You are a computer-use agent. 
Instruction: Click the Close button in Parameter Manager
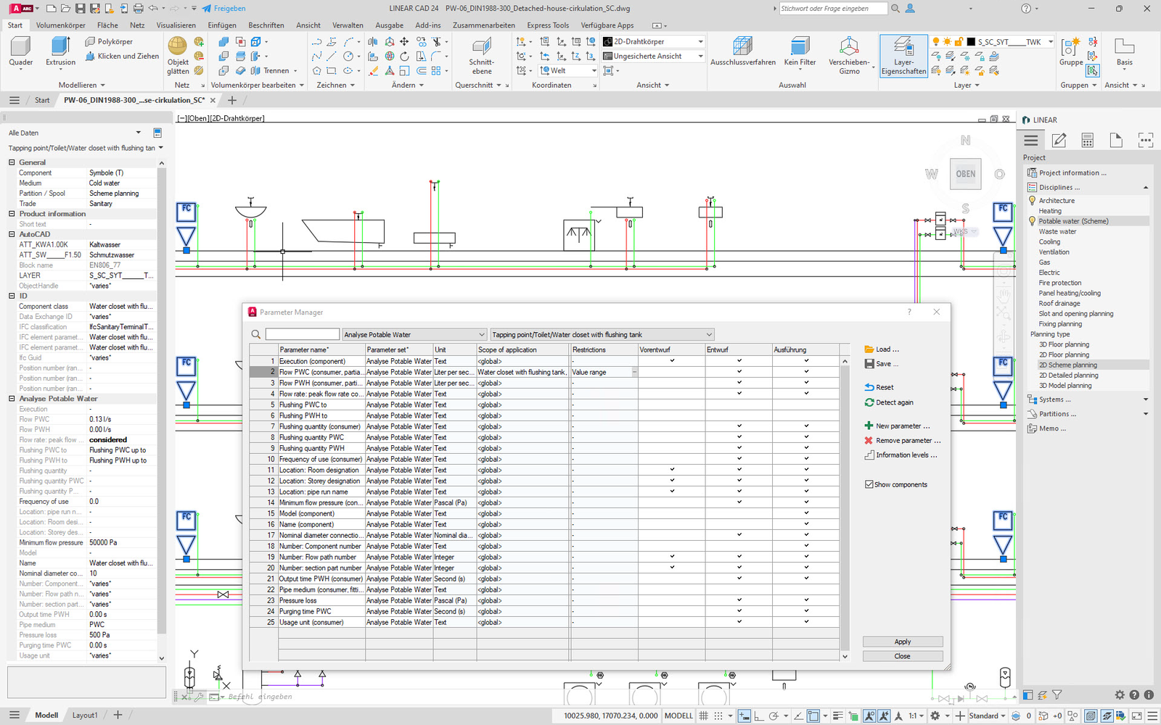tap(903, 656)
